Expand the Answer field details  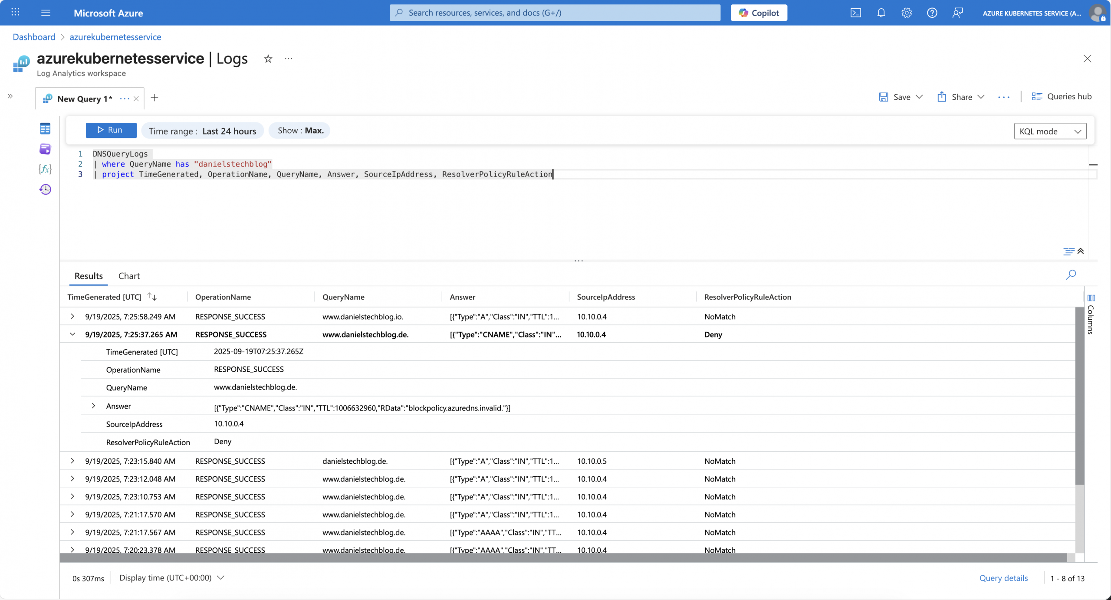(93, 406)
